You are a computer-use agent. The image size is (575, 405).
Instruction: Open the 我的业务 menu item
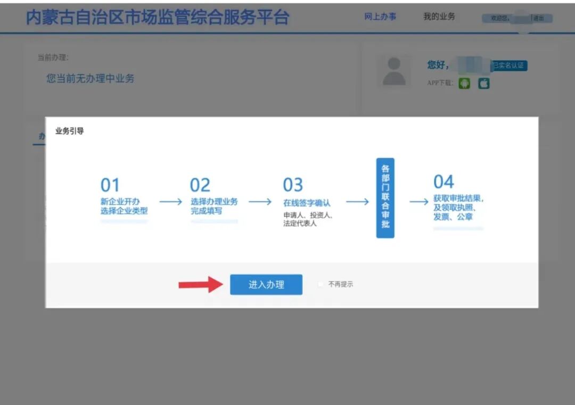click(439, 16)
